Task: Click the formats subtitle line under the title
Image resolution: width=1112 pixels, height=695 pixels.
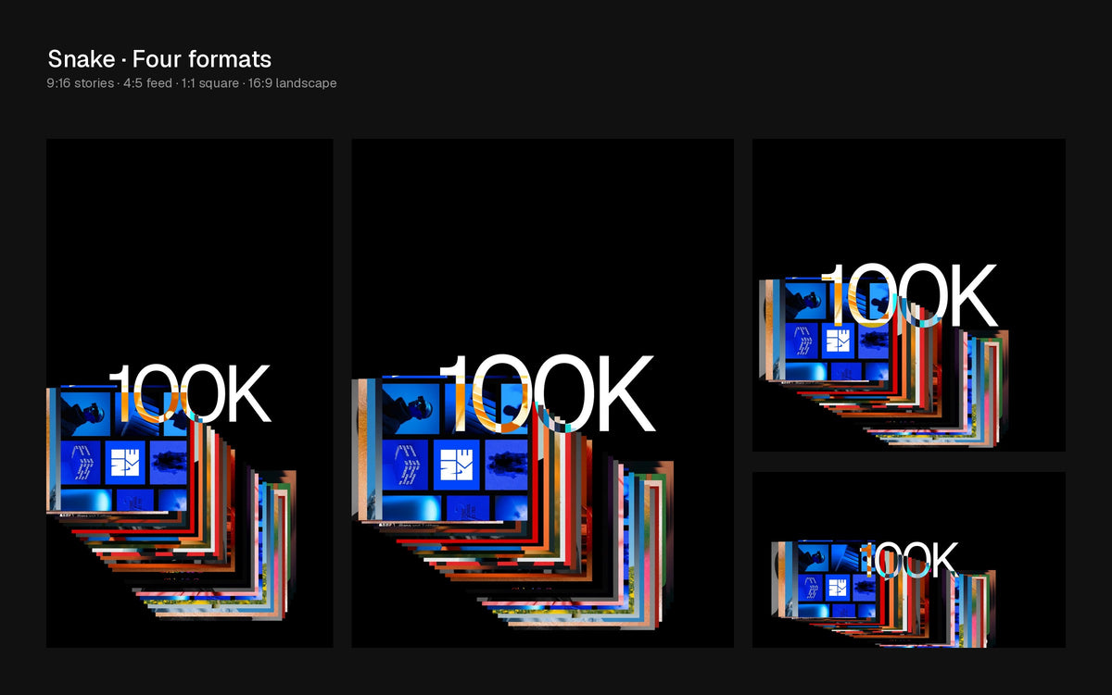Action: 192,83
